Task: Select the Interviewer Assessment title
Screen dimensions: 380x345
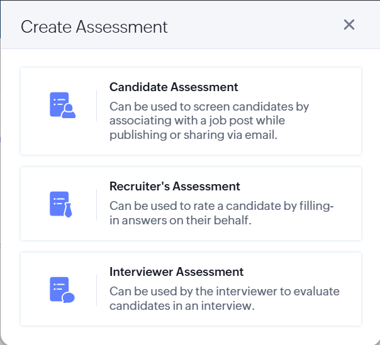Action: (176, 272)
